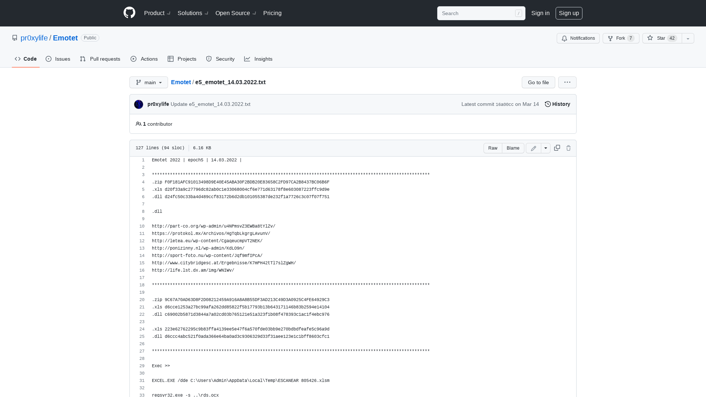Viewport: 706px width, 397px height.
Task: Click the .dll d24fc50c hash line
Action: tap(240, 197)
